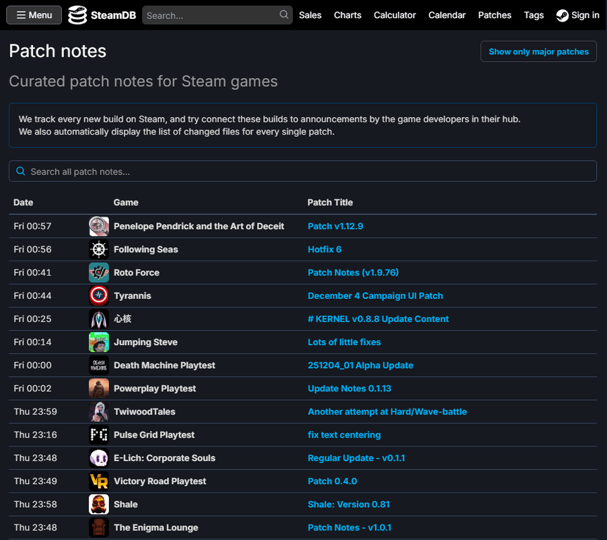
Task: Open the Calendar navigation item
Action: (x=447, y=15)
